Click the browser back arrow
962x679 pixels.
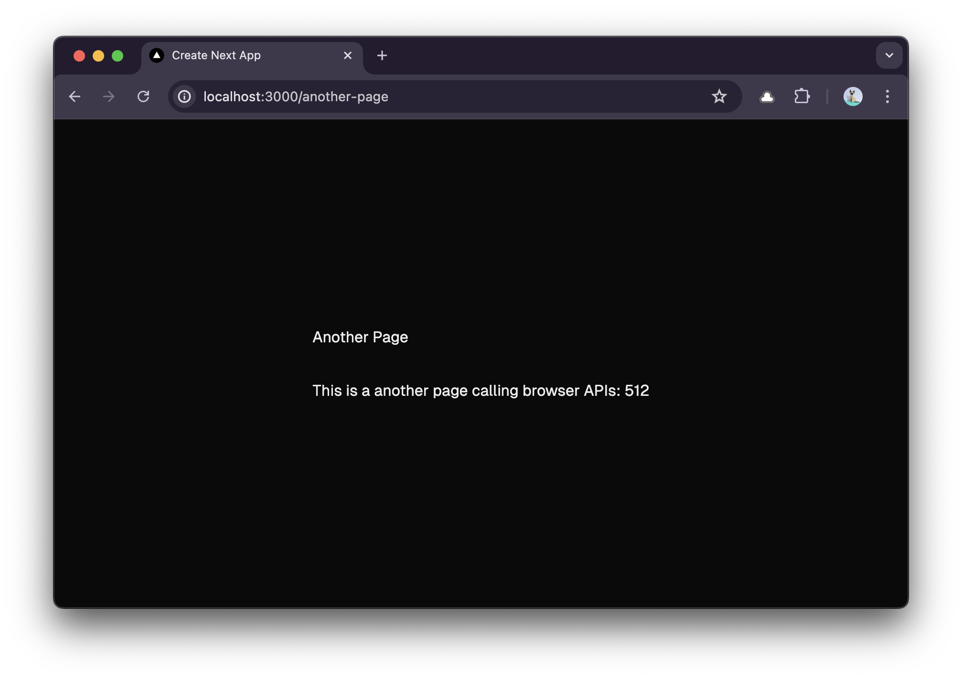[75, 96]
